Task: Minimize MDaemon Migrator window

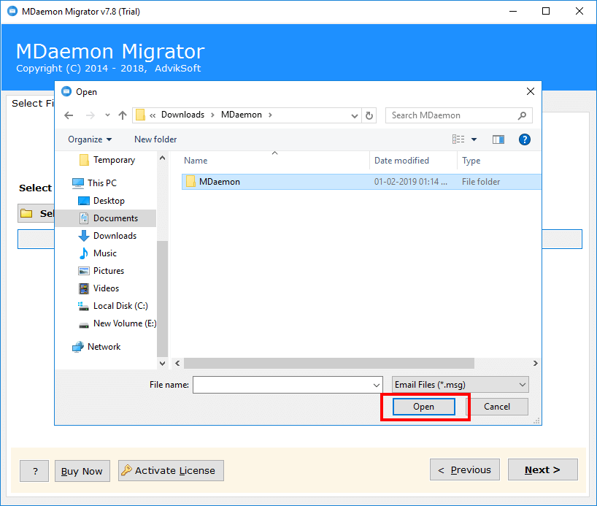Action: (513, 12)
